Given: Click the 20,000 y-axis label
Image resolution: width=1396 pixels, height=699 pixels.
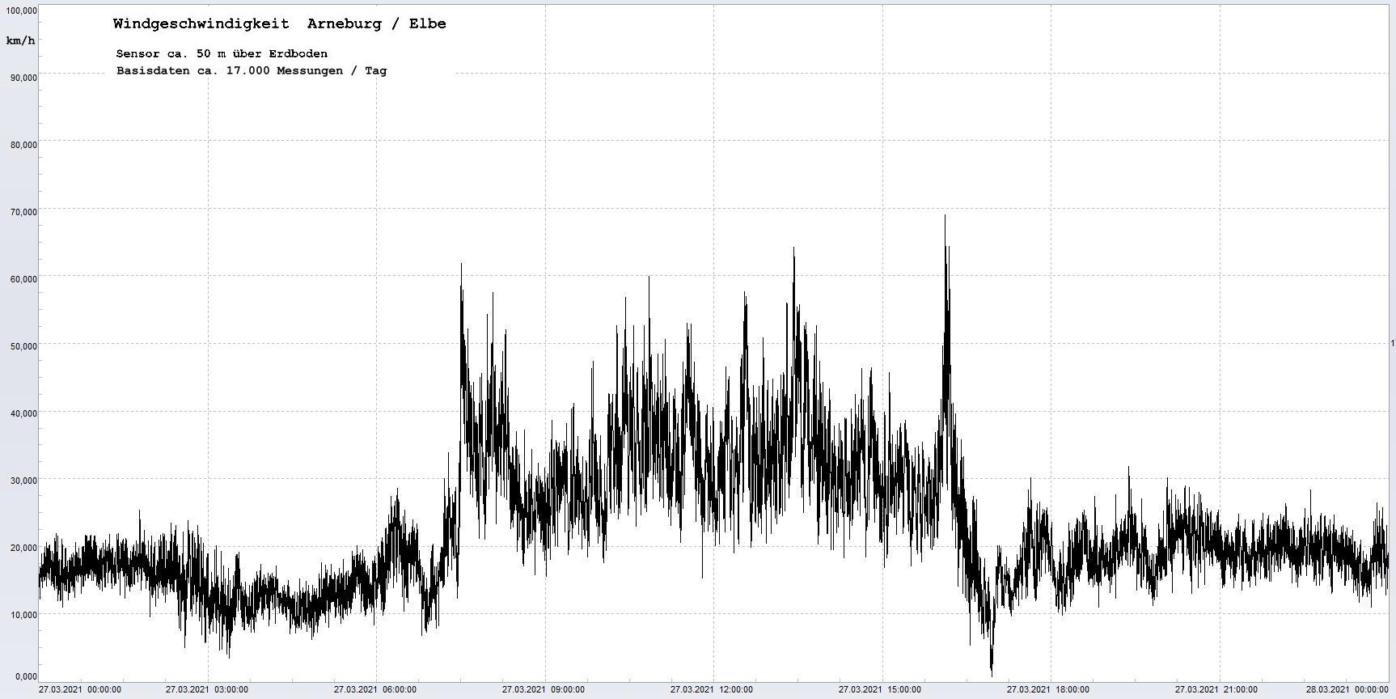Looking at the screenshot, I should (23, 548).
